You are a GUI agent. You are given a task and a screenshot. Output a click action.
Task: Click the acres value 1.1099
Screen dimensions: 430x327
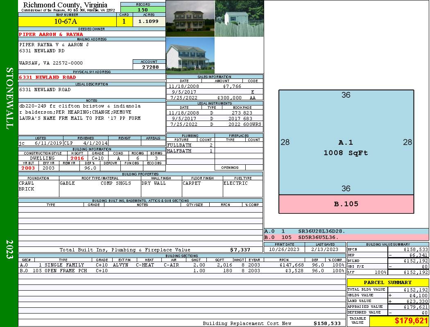click(x=149, y=21)
